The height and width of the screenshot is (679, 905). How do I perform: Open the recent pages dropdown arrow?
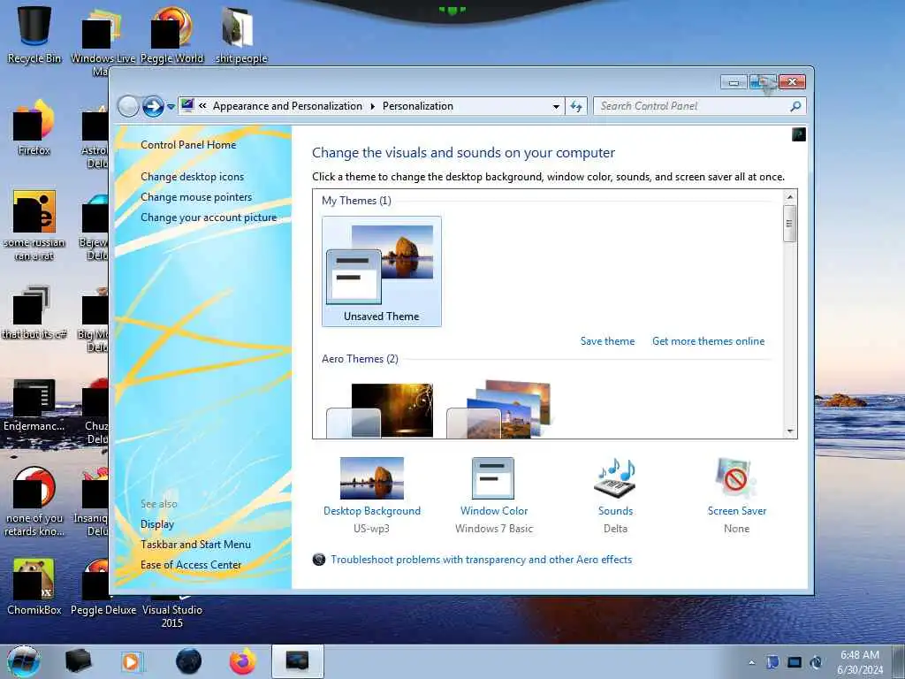[171, 107]
